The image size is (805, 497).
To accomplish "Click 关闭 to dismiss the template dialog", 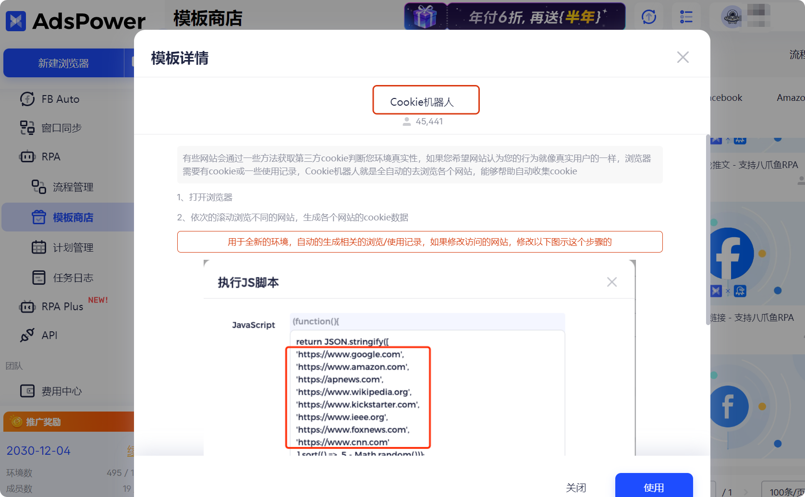I will pos(576,487).
